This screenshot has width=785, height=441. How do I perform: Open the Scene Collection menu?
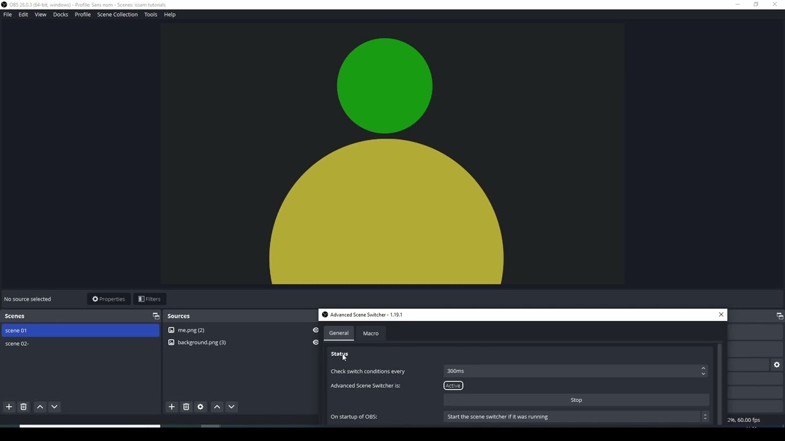click(x=117, y=14)
